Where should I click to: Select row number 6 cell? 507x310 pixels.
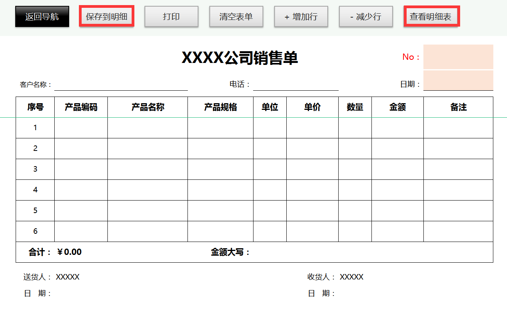[35, 231]
